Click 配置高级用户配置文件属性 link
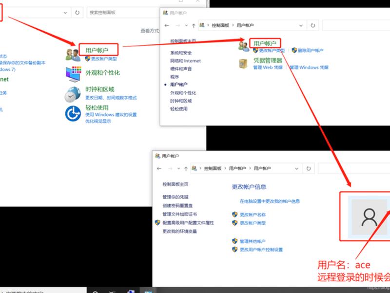 coord(188,223)
